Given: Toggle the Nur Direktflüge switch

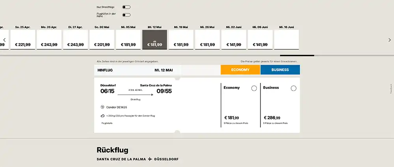Looking at the screenshot, I should click(x=126, y=7).
